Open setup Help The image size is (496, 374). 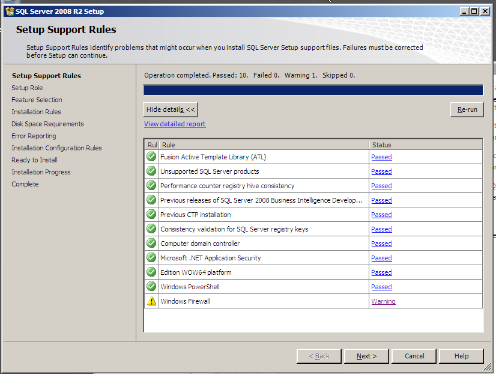tap(461, 356)
